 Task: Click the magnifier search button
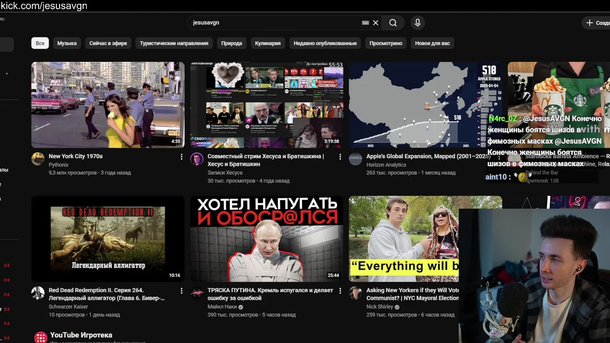pos(393,22)
